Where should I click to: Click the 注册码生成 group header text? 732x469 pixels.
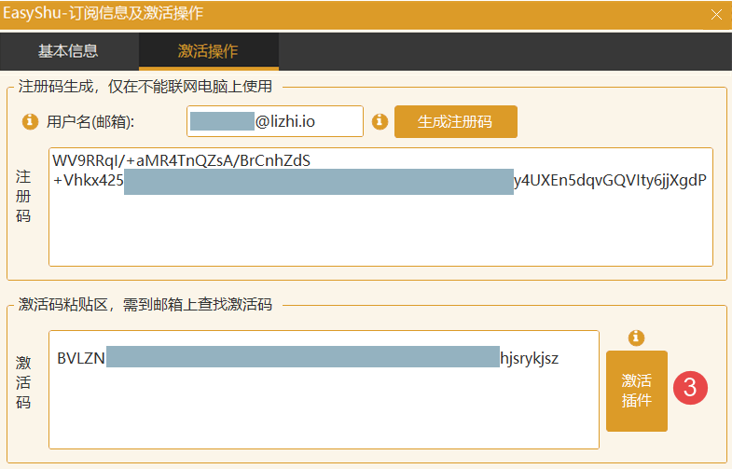145,88
